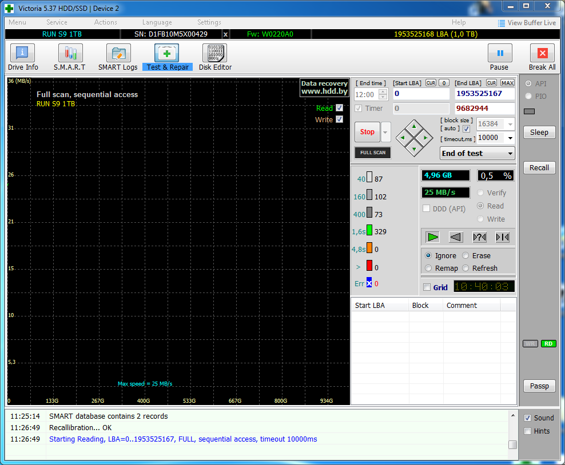Click the green 1,6s block color box
Viewport: 565px width, 465px height.
pyautogui.click(x=369, y=230)
